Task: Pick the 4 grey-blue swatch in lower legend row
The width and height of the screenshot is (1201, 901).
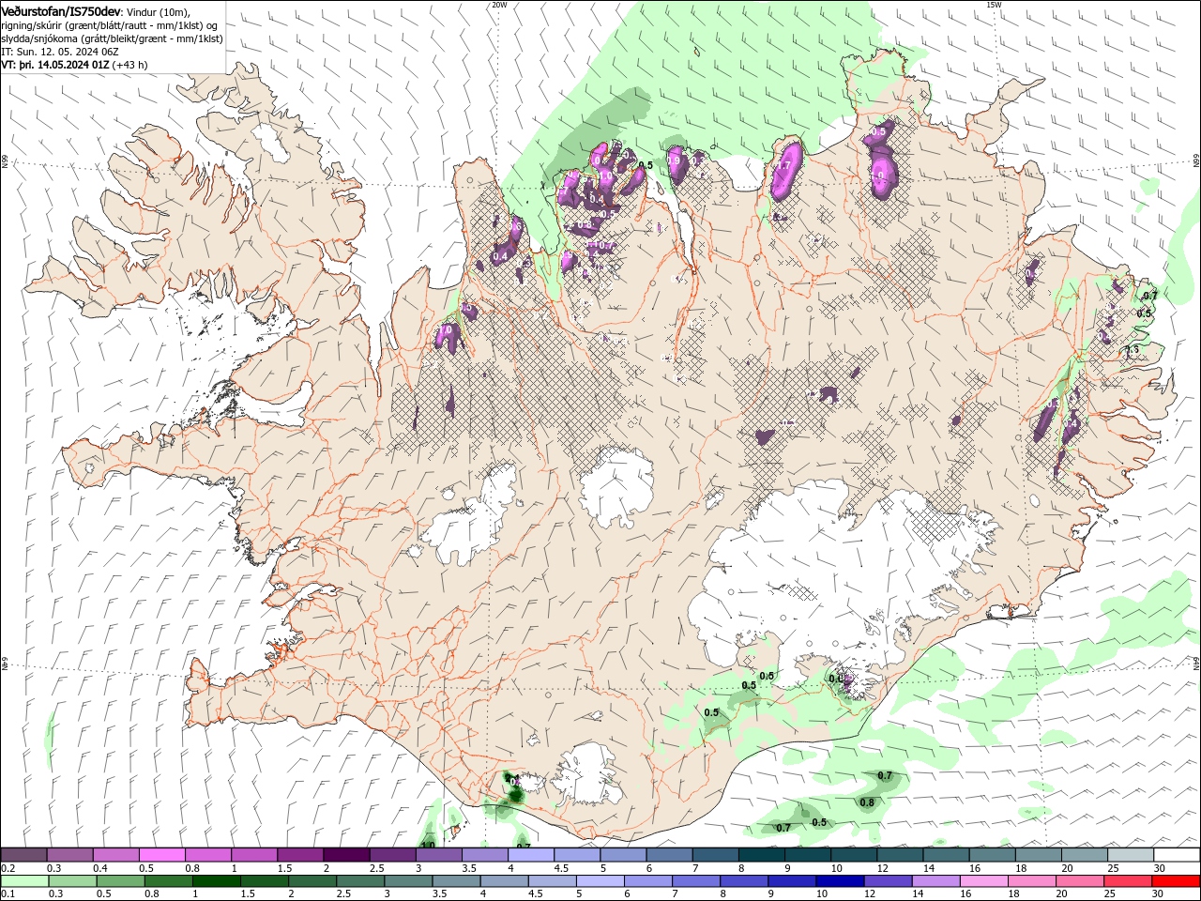Action: pyautogui.click(x=504, y=881)
